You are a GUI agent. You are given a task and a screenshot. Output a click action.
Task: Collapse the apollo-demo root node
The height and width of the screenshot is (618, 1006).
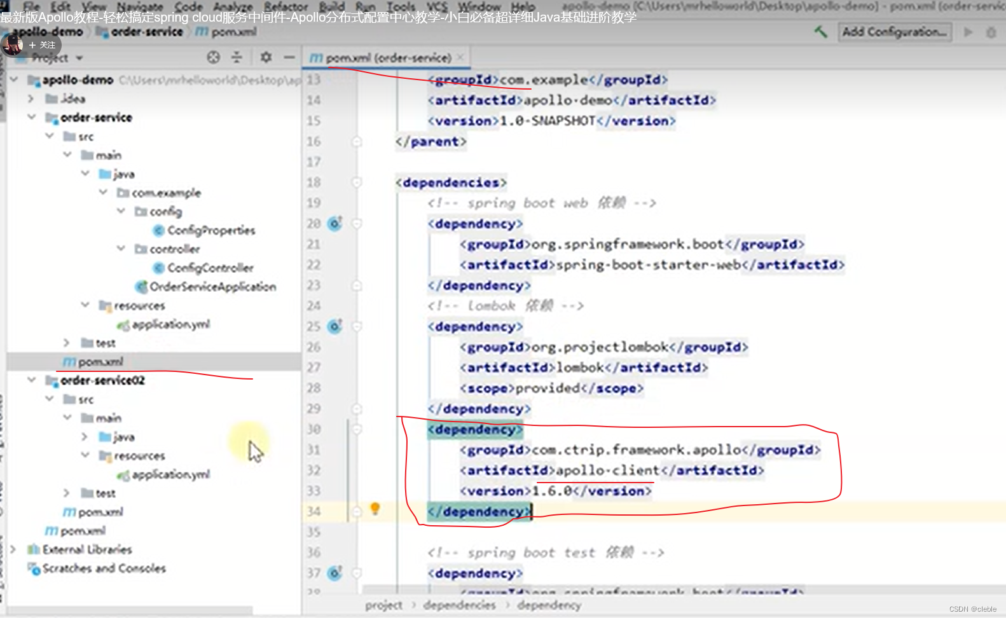point(14,80)
